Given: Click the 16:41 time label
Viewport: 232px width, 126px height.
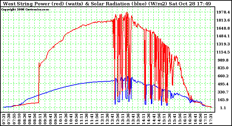Looking at the screenshot, I should pos(195,119).
